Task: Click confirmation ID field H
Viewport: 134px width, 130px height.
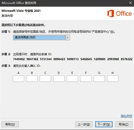Action: click(x=113, y=79)
